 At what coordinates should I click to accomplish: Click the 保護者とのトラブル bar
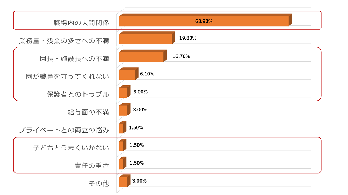123,92
